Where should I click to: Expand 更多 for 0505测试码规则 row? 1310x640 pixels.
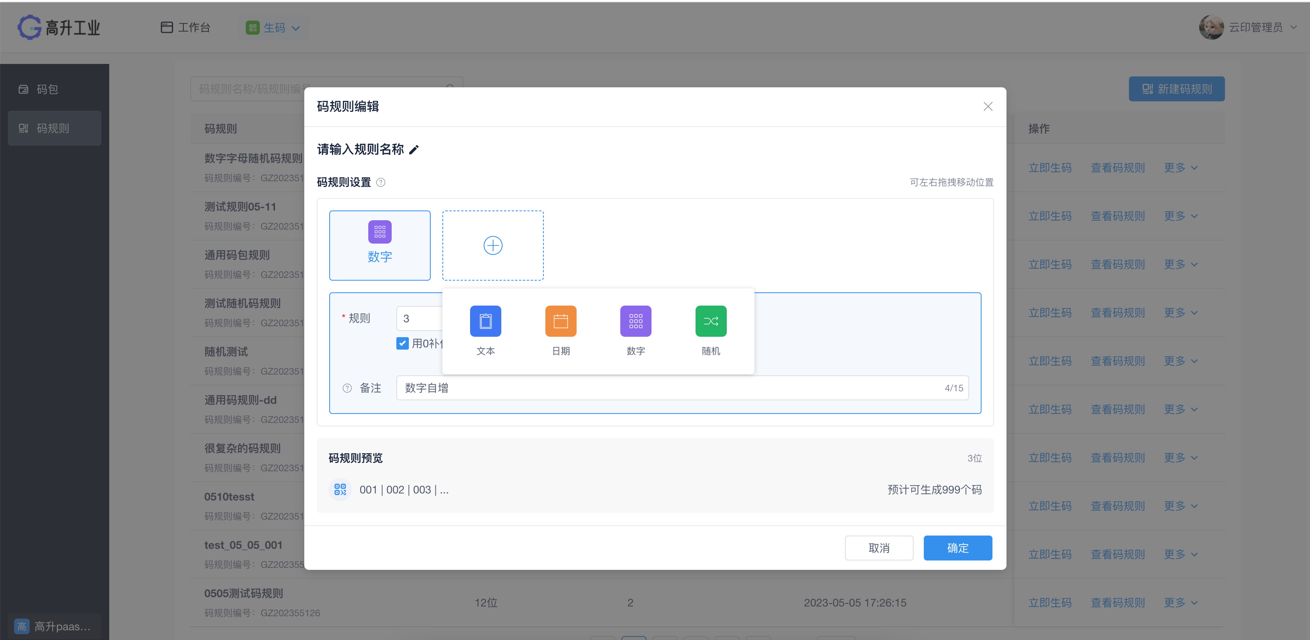1181,603
